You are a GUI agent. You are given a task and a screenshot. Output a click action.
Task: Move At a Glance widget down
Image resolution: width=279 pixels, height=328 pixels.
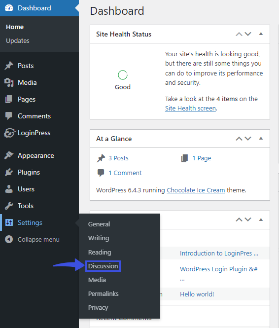[x=248, y=139]
